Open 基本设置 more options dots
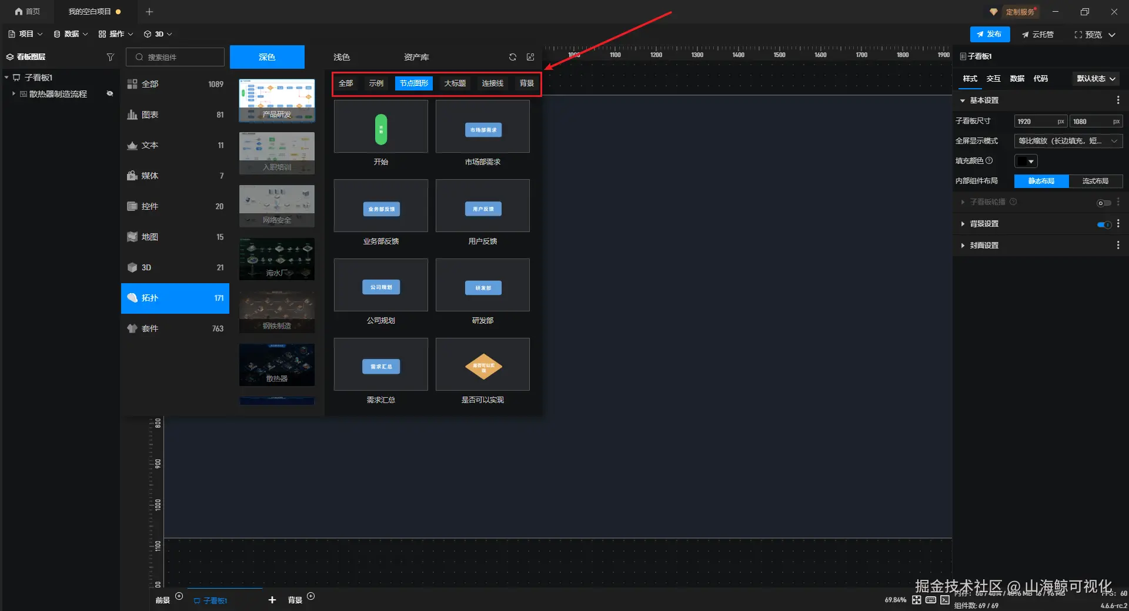 tap(1118, 100)
